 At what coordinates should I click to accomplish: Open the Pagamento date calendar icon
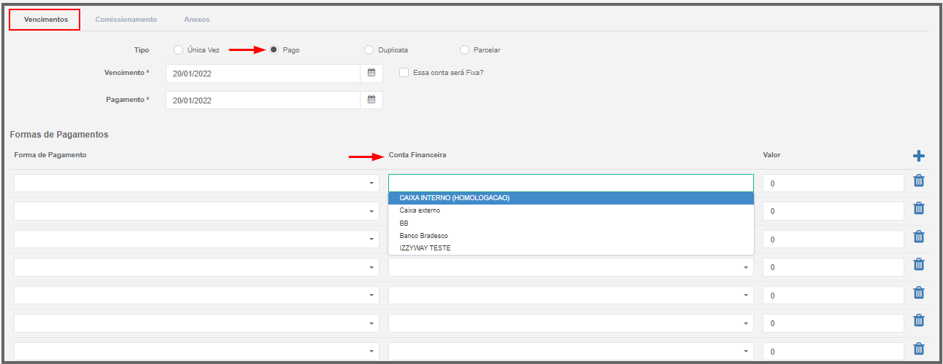click(371, 100)
